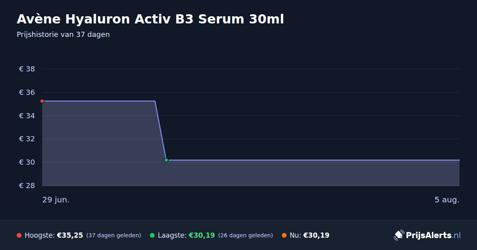The height and width of the screenshot is (250, 477).
Task: Click the € 34 axis label
Action: [x=27, y=116]
